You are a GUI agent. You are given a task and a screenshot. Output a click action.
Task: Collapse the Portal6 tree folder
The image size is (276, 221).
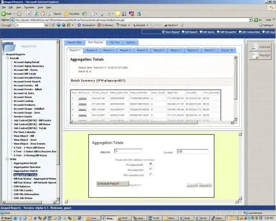point(7,58)
